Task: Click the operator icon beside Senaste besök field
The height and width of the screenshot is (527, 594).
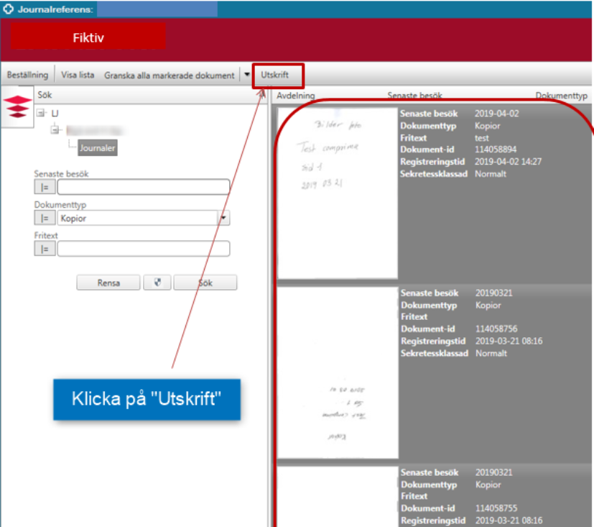Action: click(44, 188)
